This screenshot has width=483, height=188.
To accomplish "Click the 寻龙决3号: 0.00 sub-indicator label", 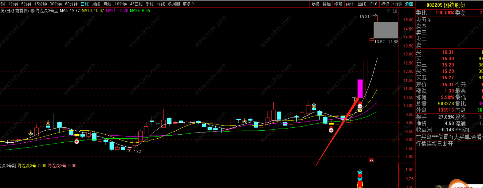I will (x=32, y=166).
